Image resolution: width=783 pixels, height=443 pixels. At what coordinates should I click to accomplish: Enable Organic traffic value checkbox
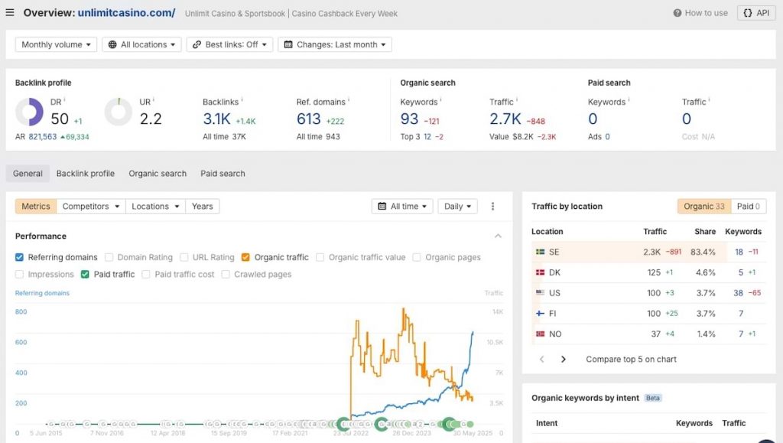pos(320,257)
